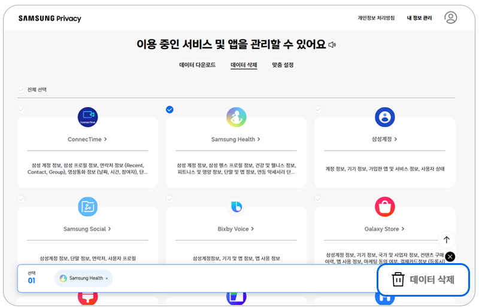Click the Samsung Social description text
Screen dimensions: 479x308
[87, 258]
